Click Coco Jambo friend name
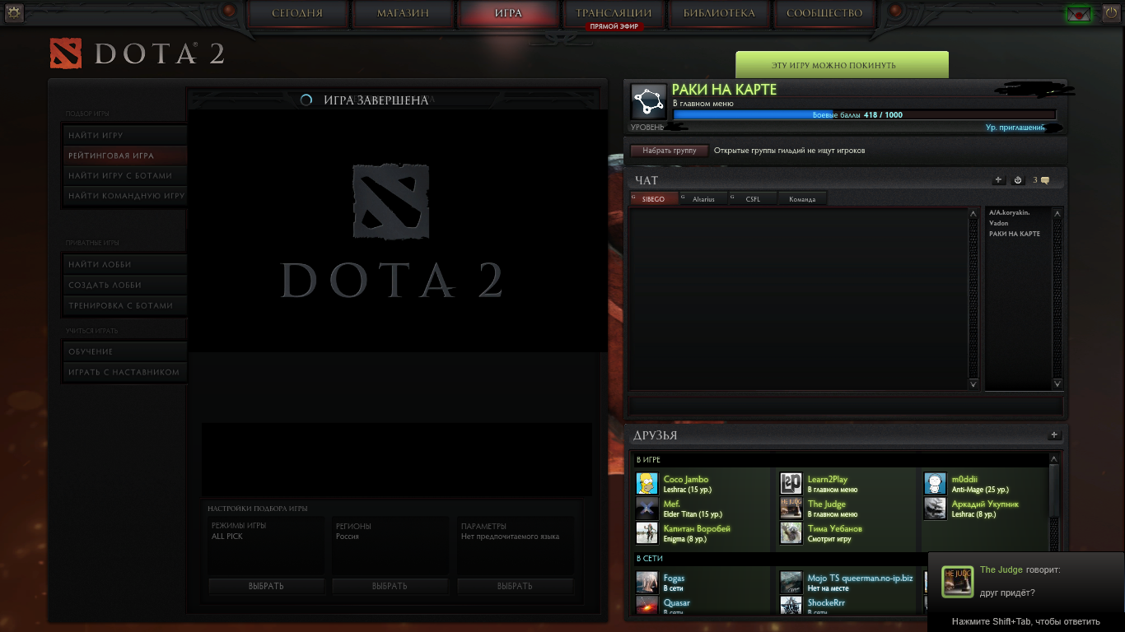This screenshot has width=1125, height=632. coord(685,479)
